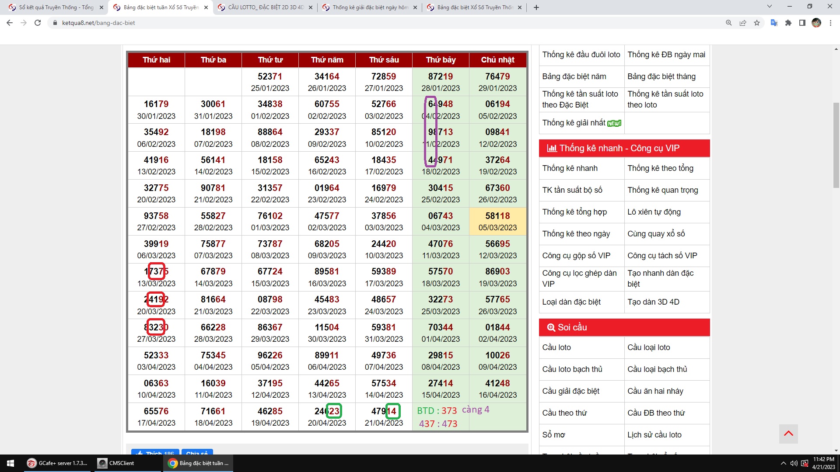Open Thống kê theo tổng link
The width and height of the screenshot is (840, 472).
(x=660, y=168)
